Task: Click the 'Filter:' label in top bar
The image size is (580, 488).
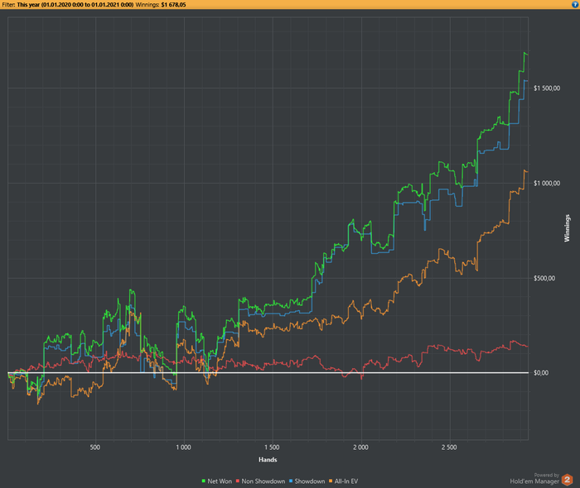Action: [x=8, y=5]
